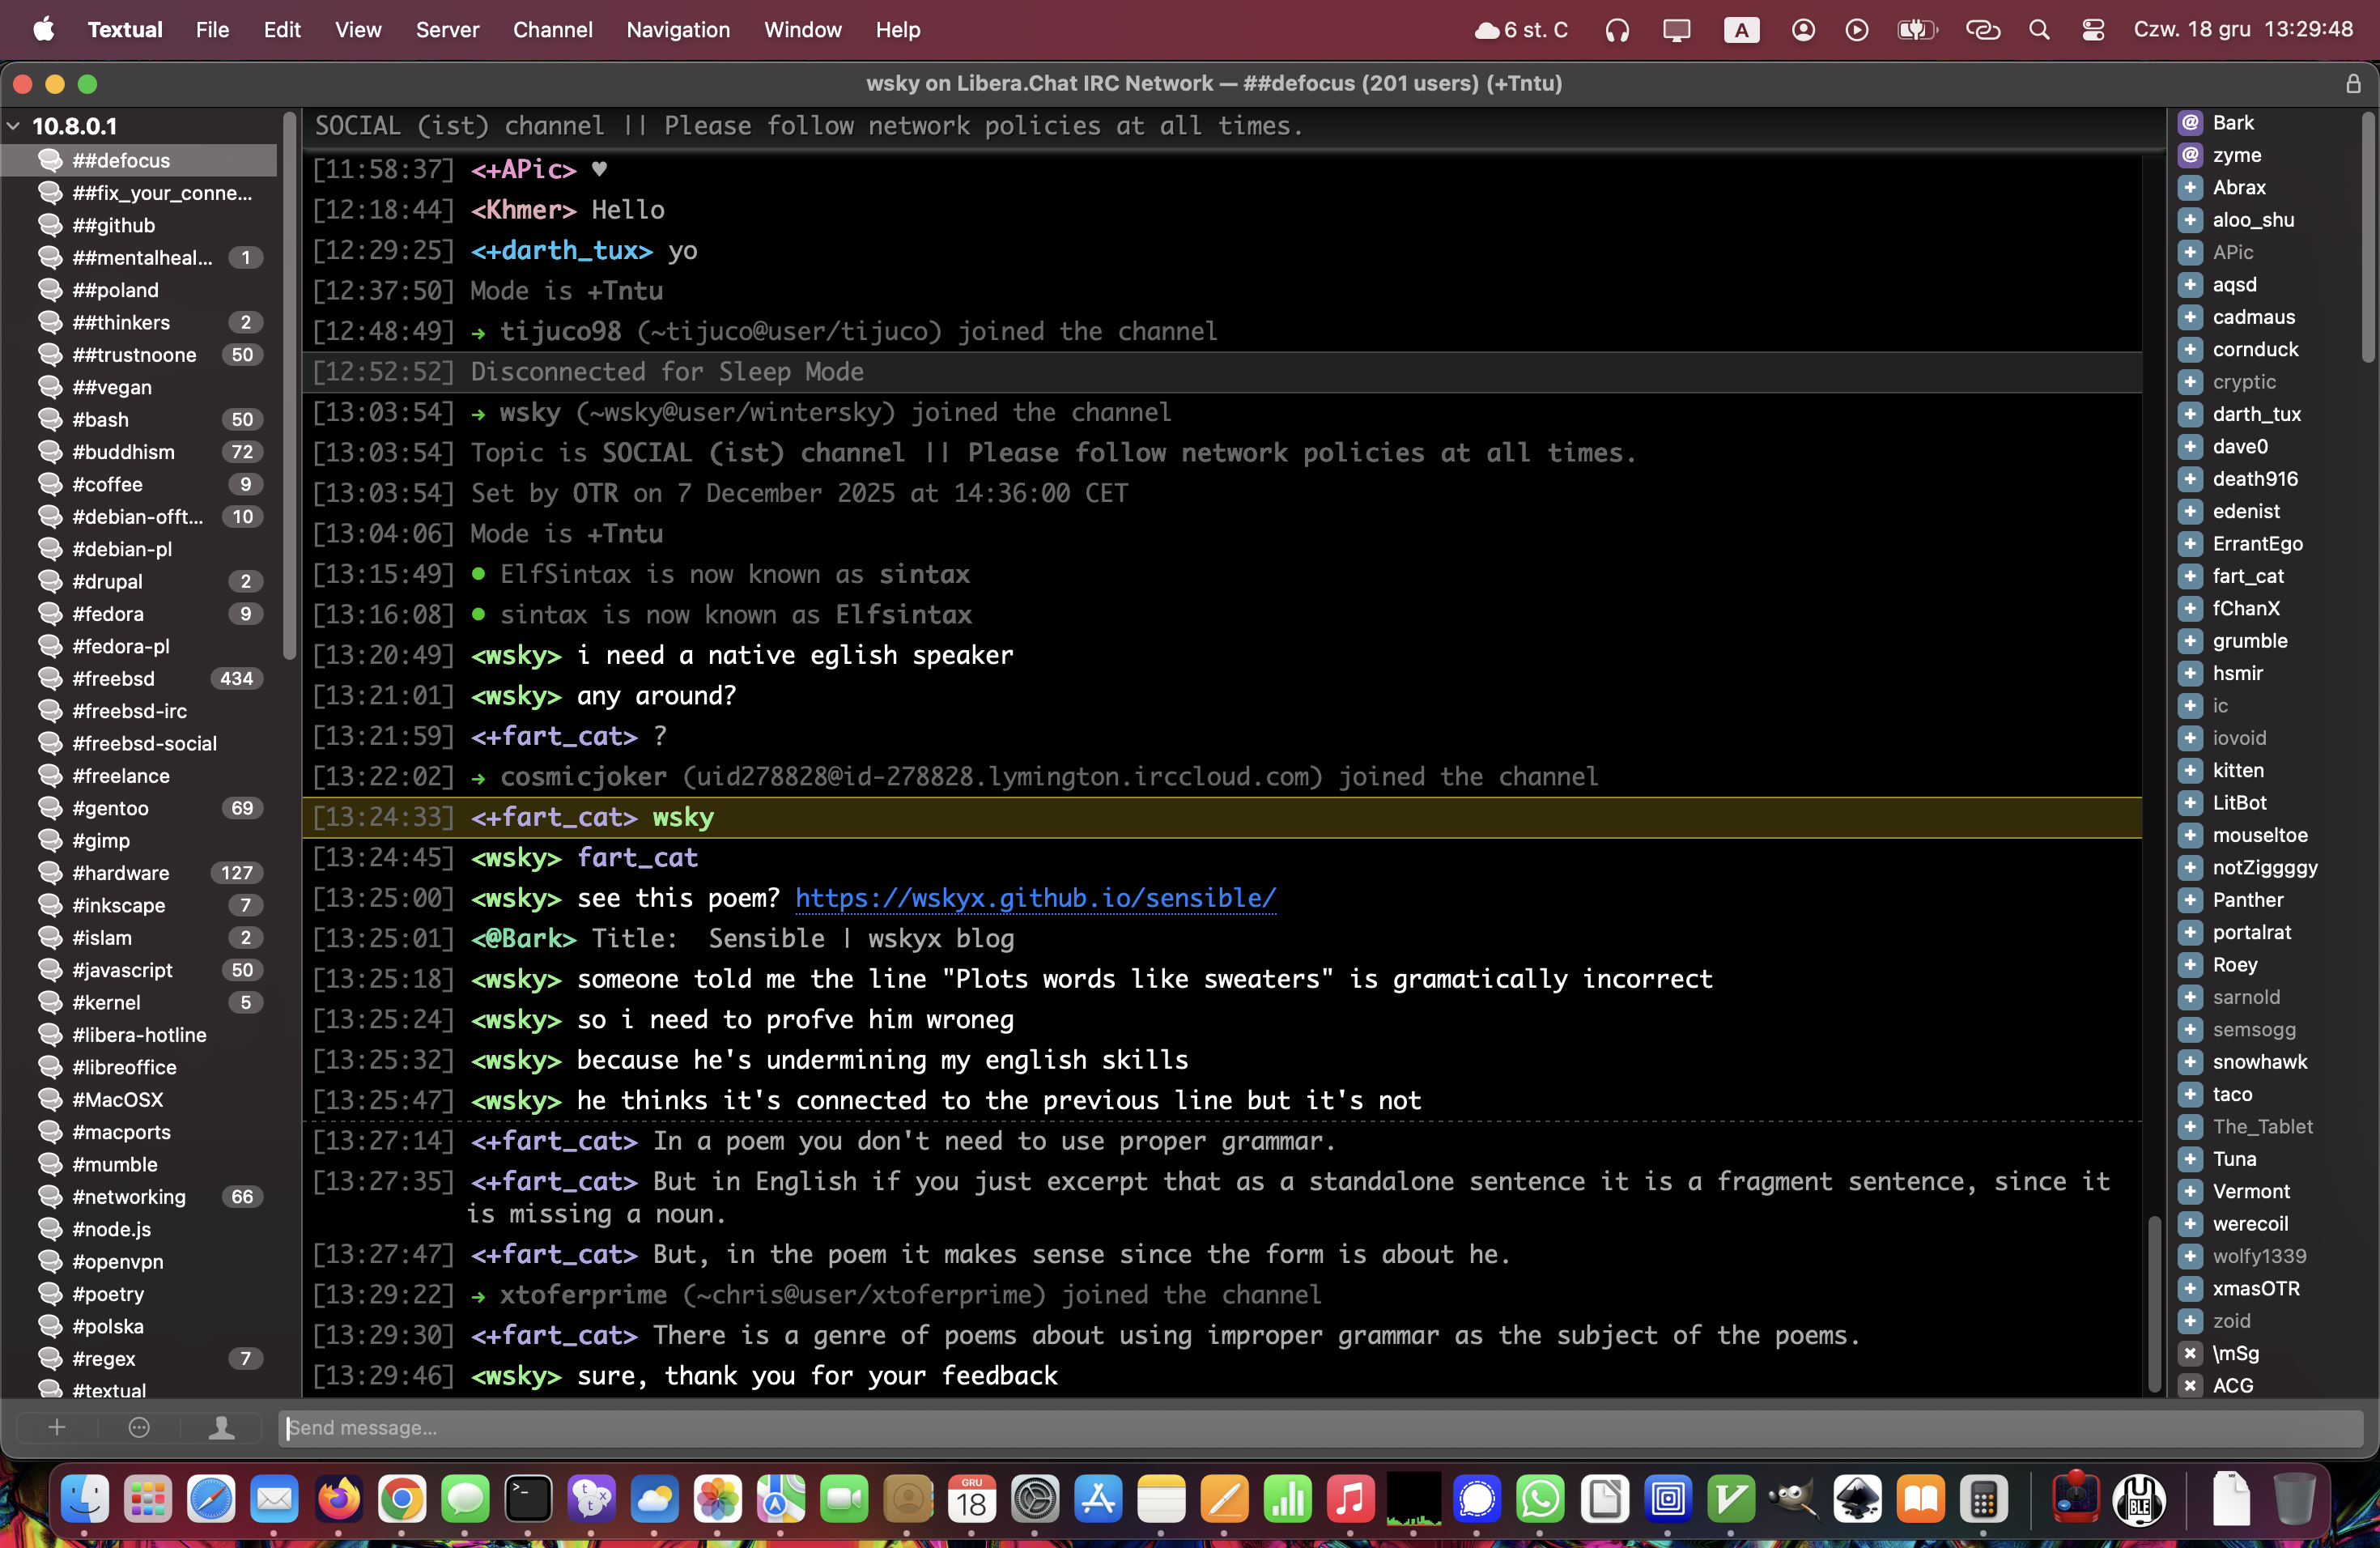Click the speech bubble icon for #poetry
Viewport: 2380px width, 1548px height.
[x=50, y=1294]
